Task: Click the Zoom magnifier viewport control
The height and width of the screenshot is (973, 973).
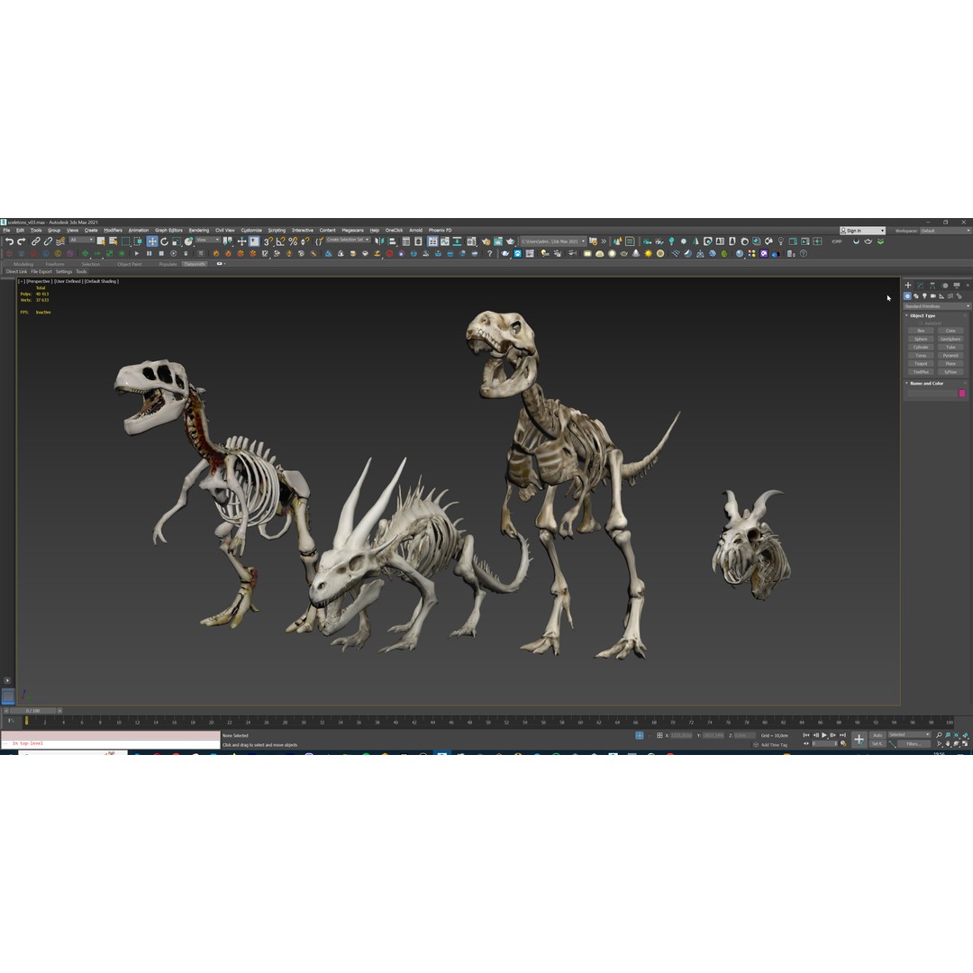Action: [x=939, y=735]
